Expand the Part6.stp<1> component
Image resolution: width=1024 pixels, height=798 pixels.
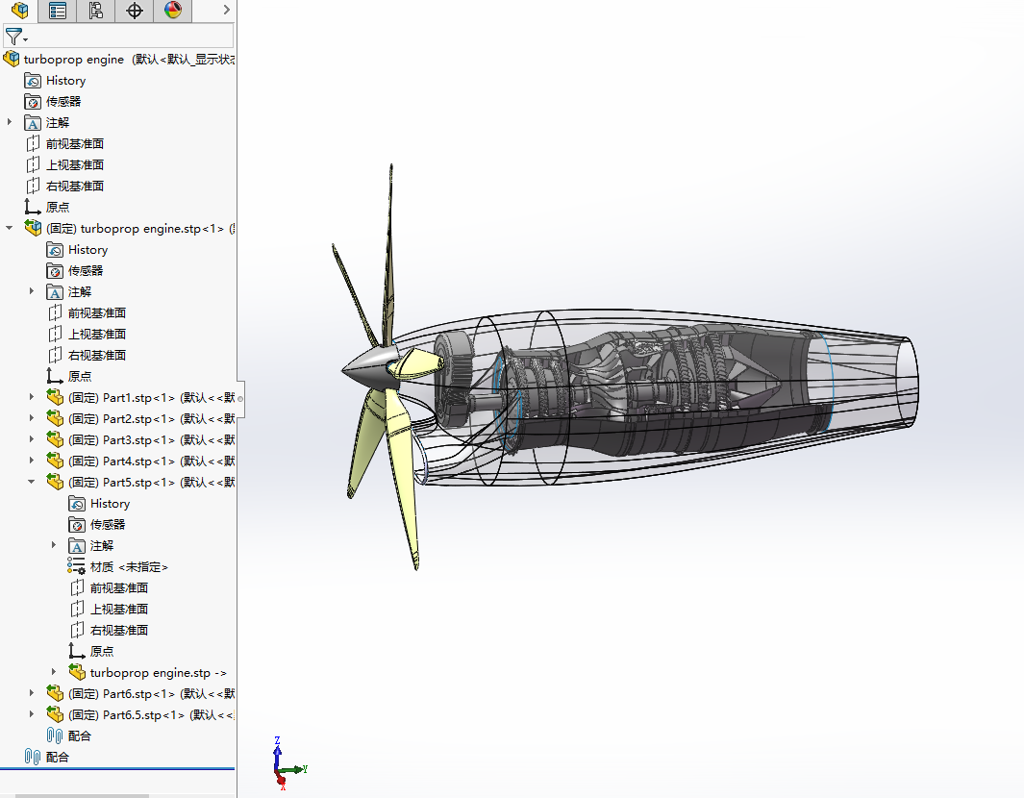click(32, 693)
